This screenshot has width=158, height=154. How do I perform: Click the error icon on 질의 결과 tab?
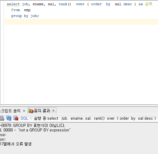point(31,111)
